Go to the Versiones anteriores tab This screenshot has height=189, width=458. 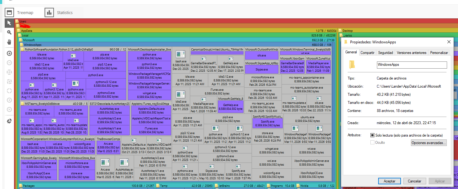coord(411,53)
